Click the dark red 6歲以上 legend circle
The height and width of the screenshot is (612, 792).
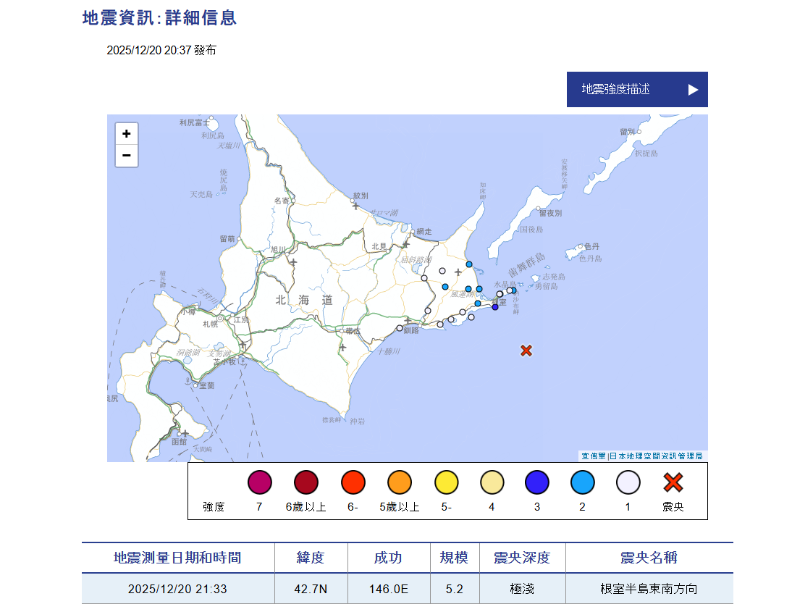(305, 482)
